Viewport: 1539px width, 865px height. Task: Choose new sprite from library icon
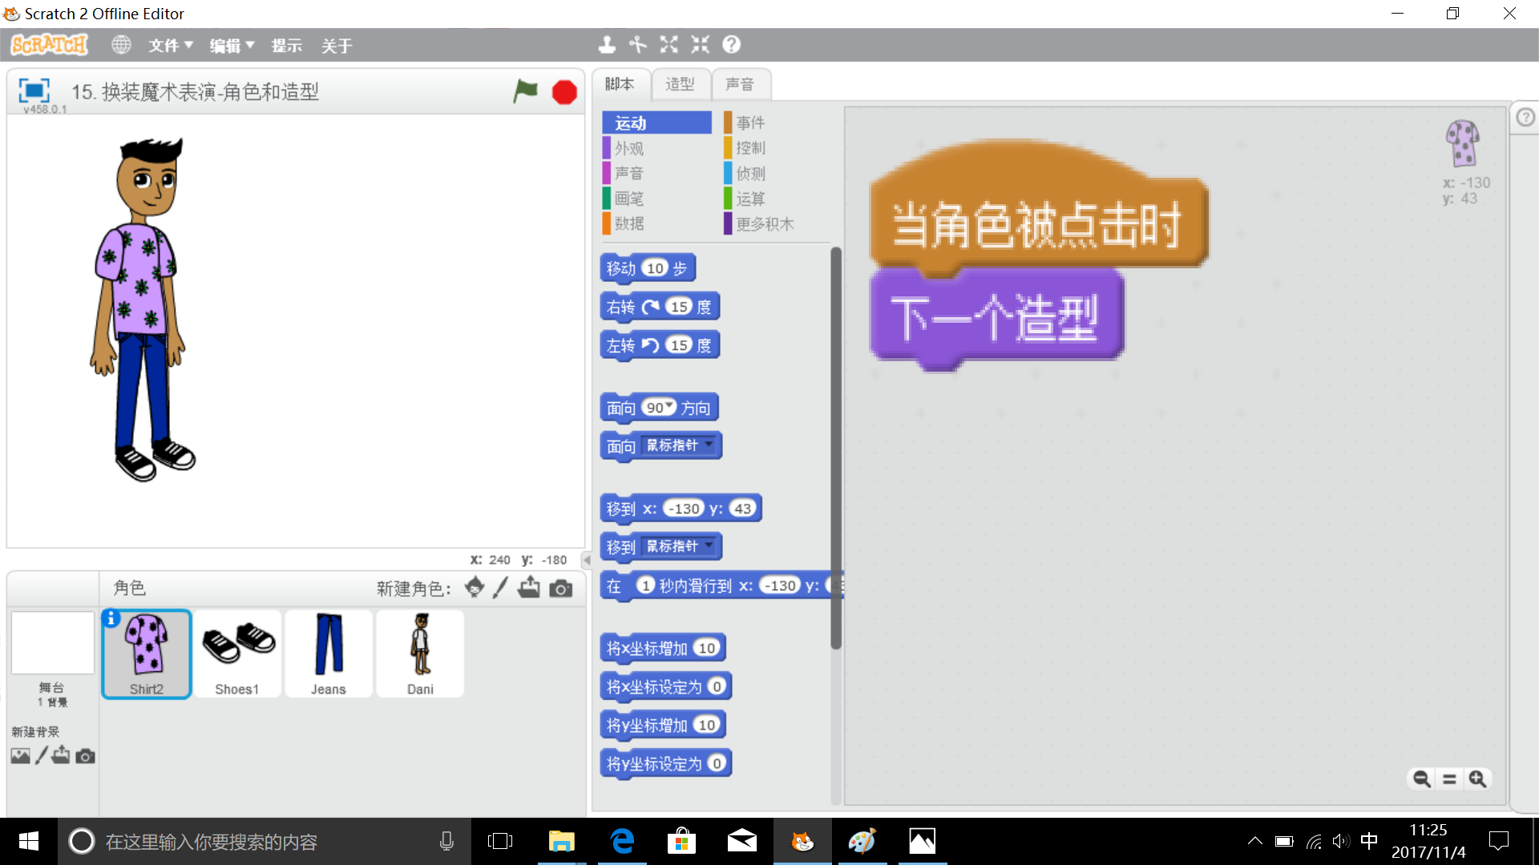[474, 588]
